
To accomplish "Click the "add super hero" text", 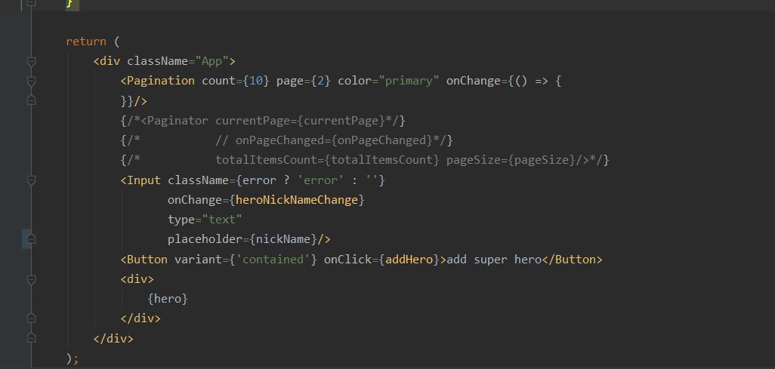I will point(494,260).
